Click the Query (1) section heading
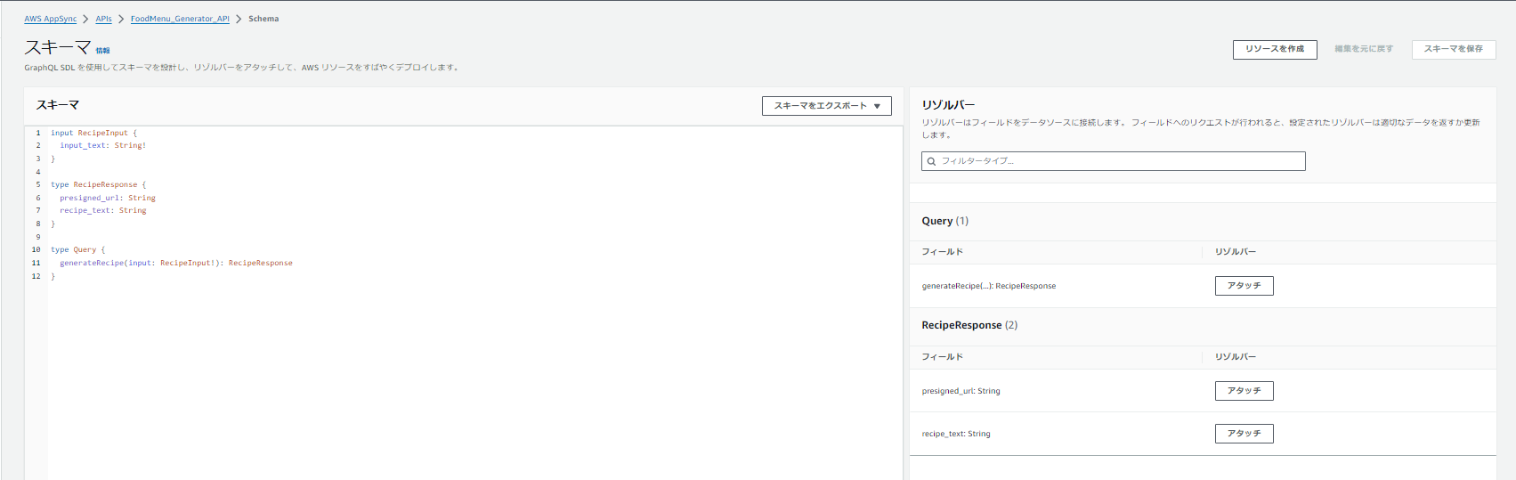1516x480 pixels. click(944, 221)
